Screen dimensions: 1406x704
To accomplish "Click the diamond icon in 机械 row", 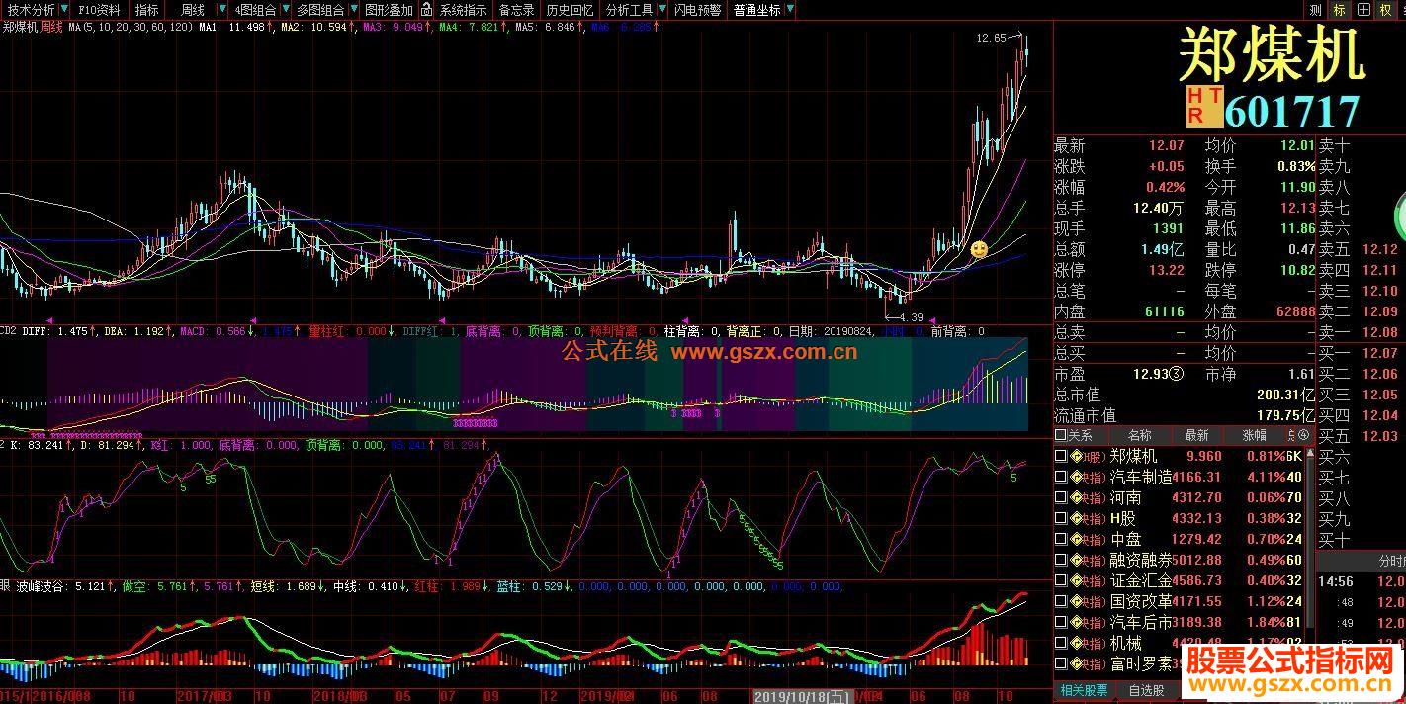I will pyautogui.click(x=1076, y=644).
